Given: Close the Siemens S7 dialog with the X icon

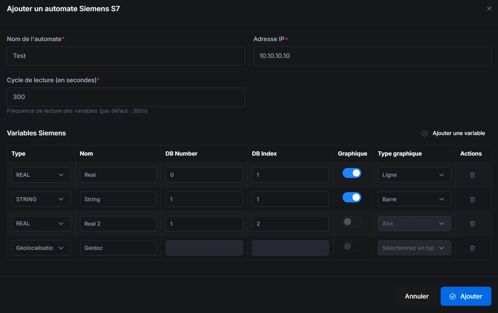Looking at the screenshot, I should (x=489, y=8).
